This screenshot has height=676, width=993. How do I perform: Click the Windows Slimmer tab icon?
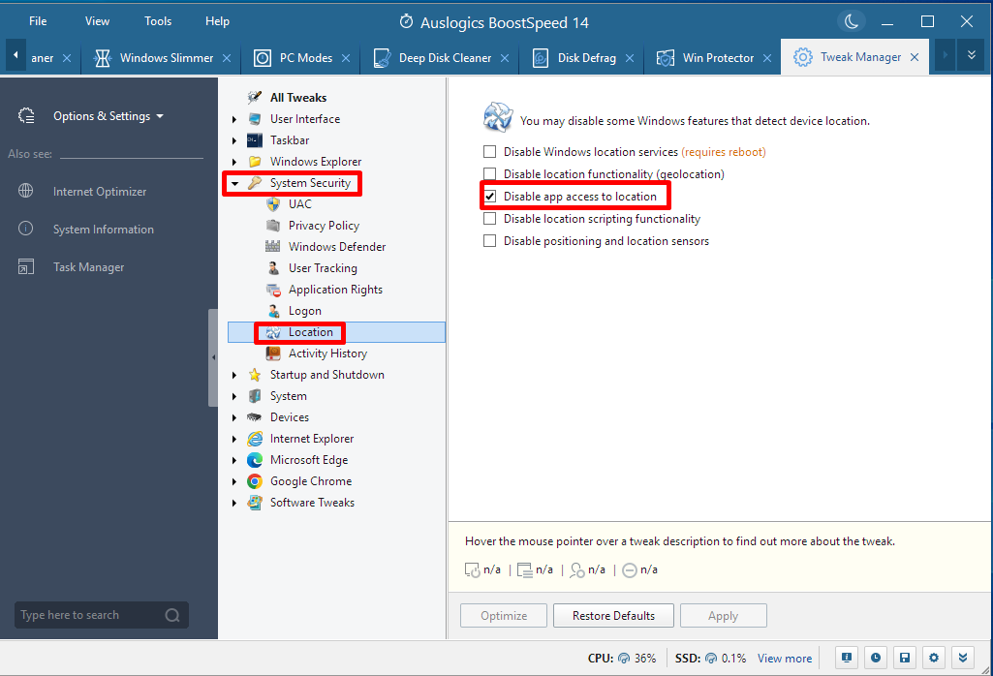[x=103, y=58]
